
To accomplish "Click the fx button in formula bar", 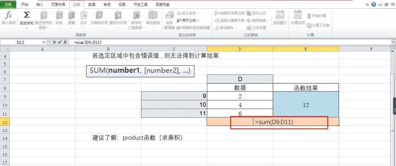I will click(x=65, y=42).
